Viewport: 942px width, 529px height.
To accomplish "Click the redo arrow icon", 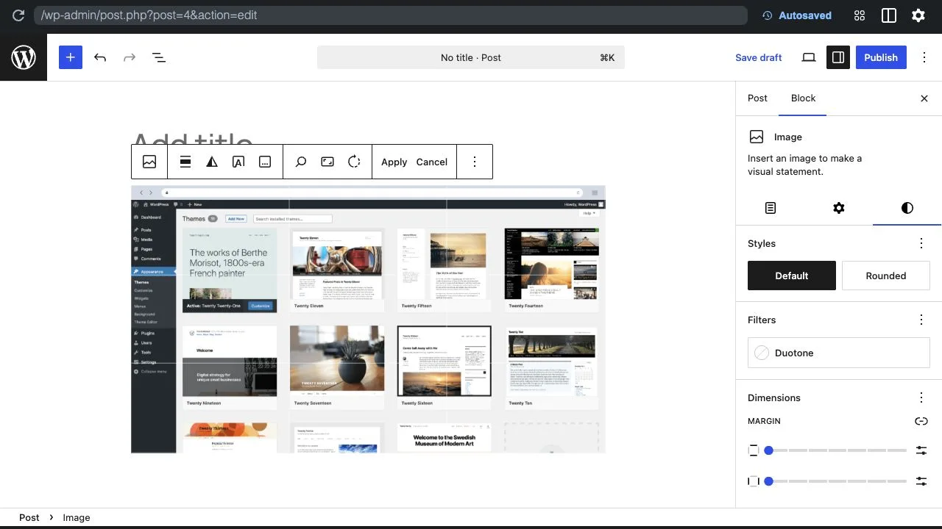I will pos(130,57).
